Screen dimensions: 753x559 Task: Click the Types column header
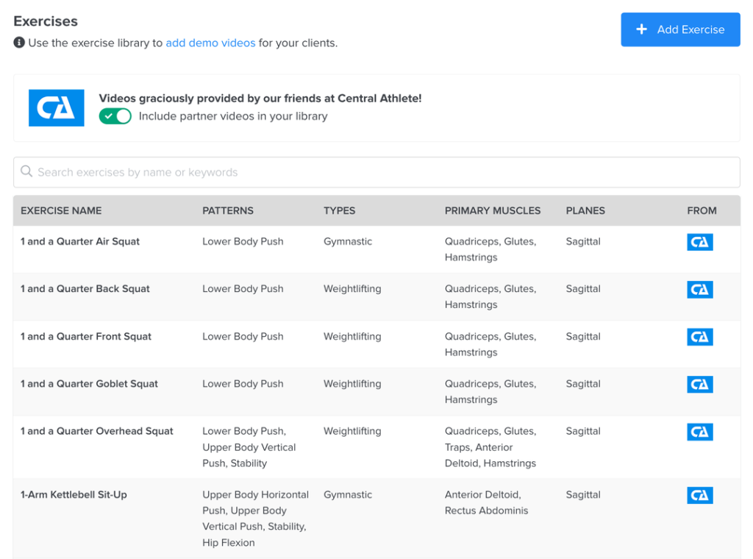[339, 210]
